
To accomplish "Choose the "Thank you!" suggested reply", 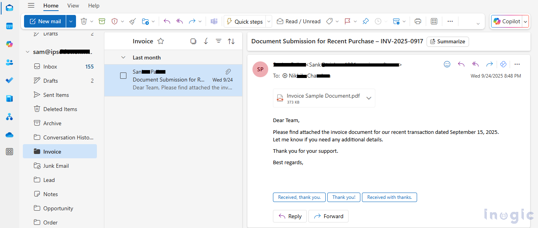I will pos(343,197).
